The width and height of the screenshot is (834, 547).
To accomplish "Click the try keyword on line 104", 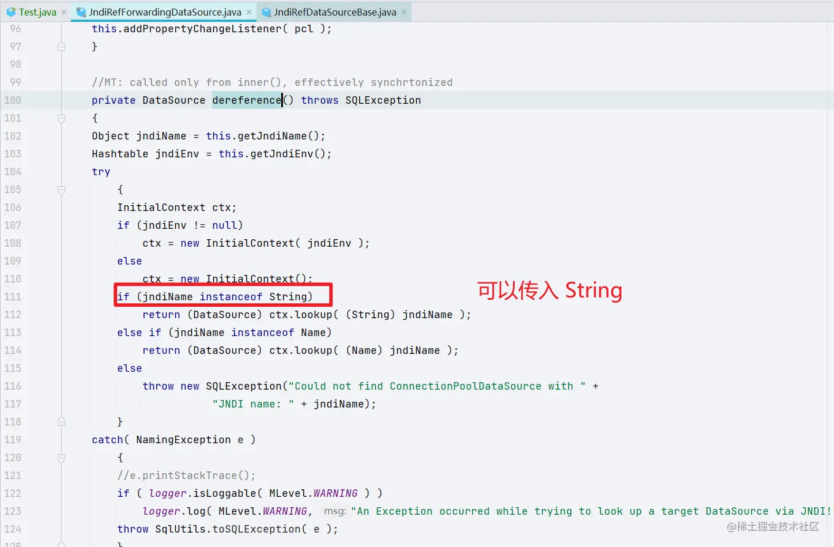I will coord(101,172).
